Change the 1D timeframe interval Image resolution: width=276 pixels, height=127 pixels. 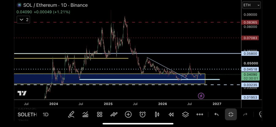(x=46, y=114)
